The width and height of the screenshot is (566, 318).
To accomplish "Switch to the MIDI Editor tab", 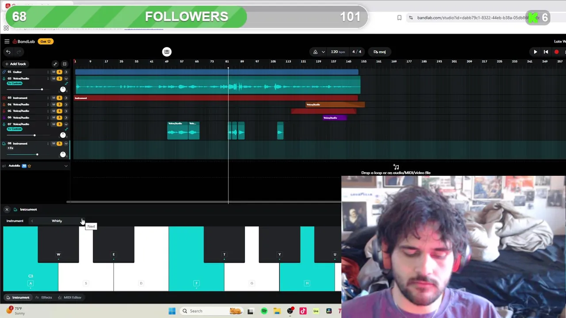I will [70, 298].
